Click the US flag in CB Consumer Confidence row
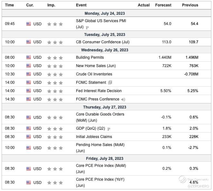Screen dimensions: 213x191 click(x=29, y=42)
